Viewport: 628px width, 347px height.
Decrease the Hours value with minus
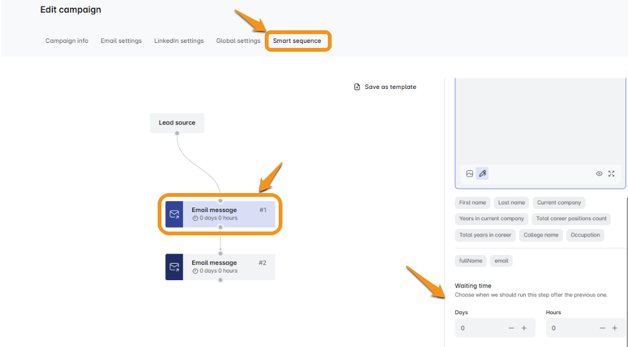(602, 328)
